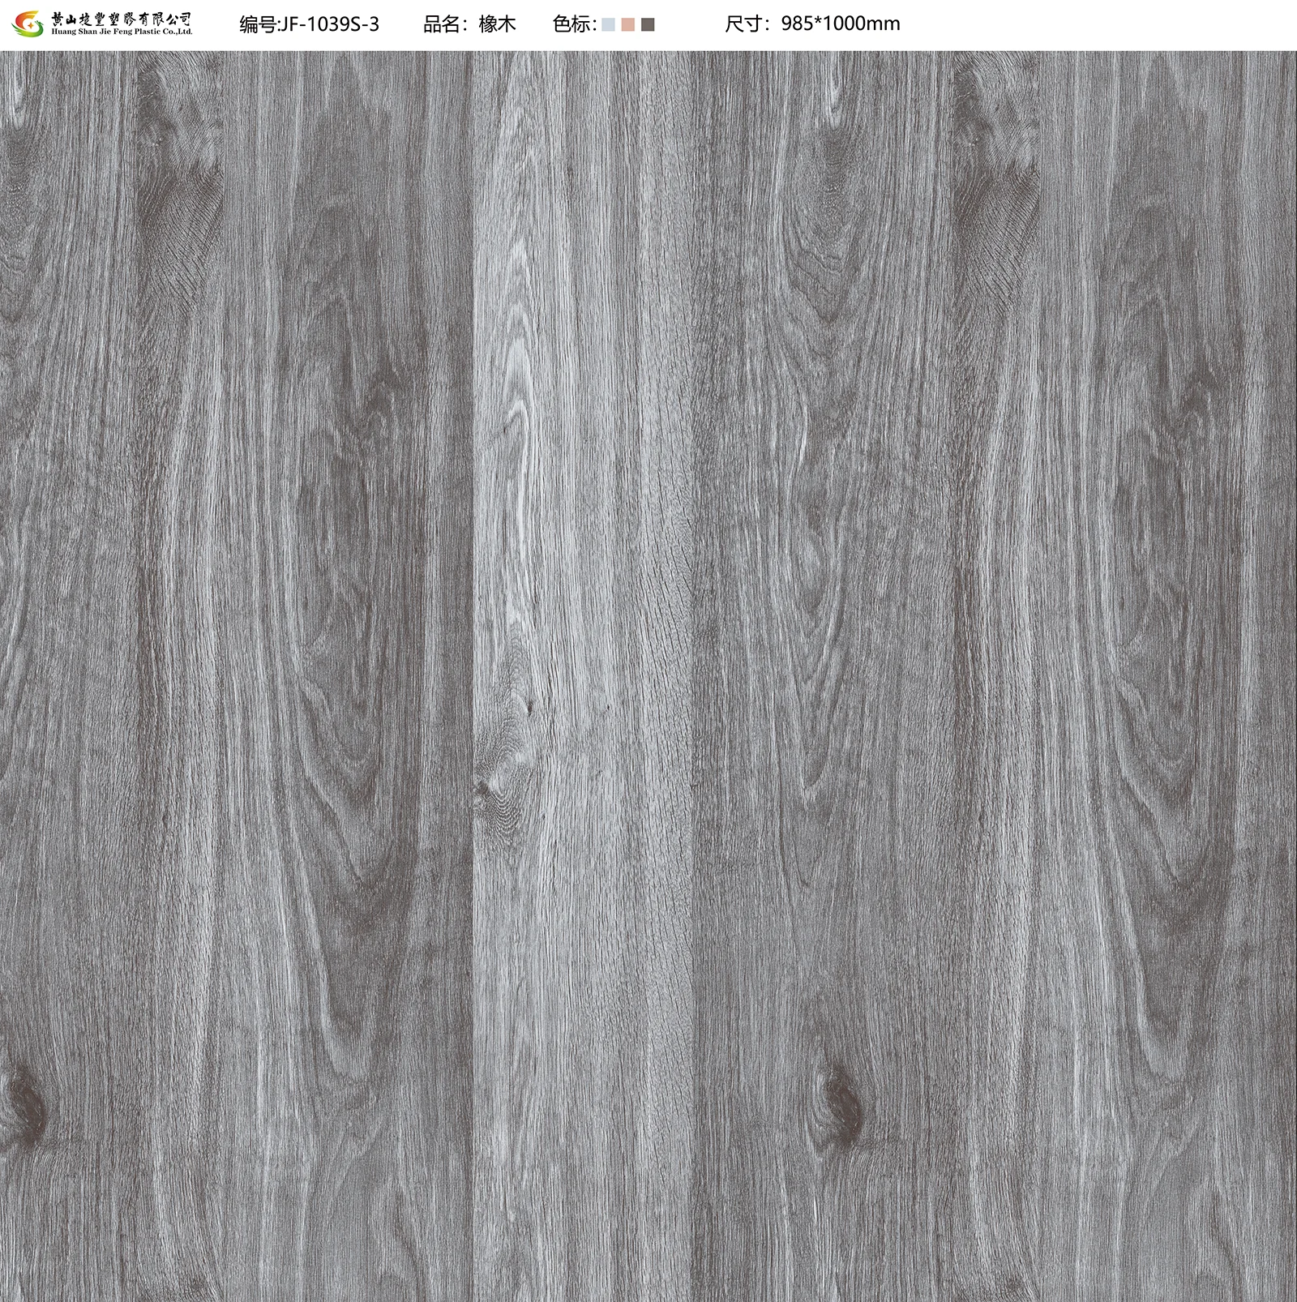Click the 编号 label
Viewport: 1297px width, 1302px height.
pyautogui.click(x=258, y=24)
